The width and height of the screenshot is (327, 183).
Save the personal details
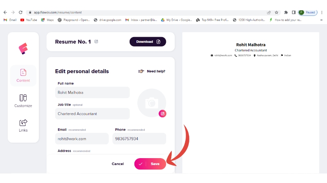pyautogui.click(x=150, y=164)
